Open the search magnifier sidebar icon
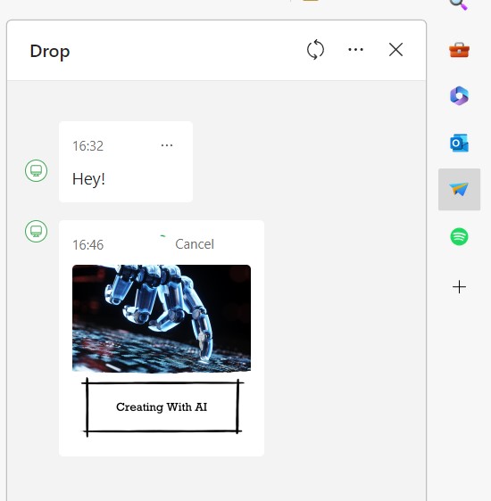 pos(459,4)
